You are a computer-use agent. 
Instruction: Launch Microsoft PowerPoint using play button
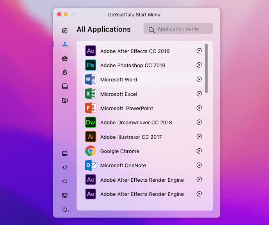(x=199, y=108)
